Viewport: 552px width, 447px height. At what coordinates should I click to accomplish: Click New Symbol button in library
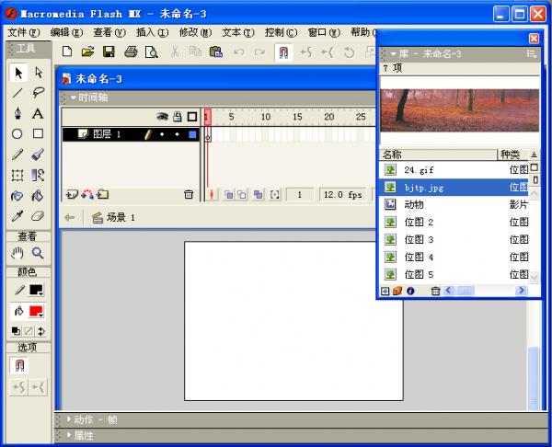point(385,291)
